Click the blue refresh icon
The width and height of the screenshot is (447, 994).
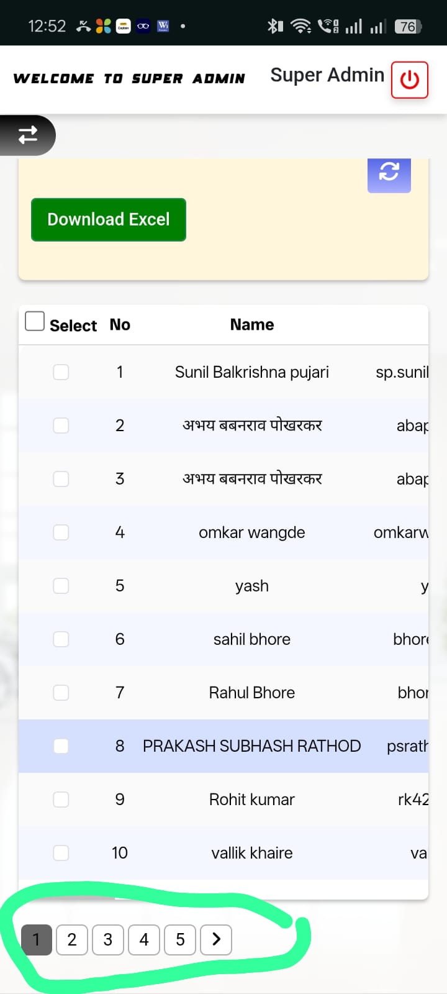[x=389, y=171]
